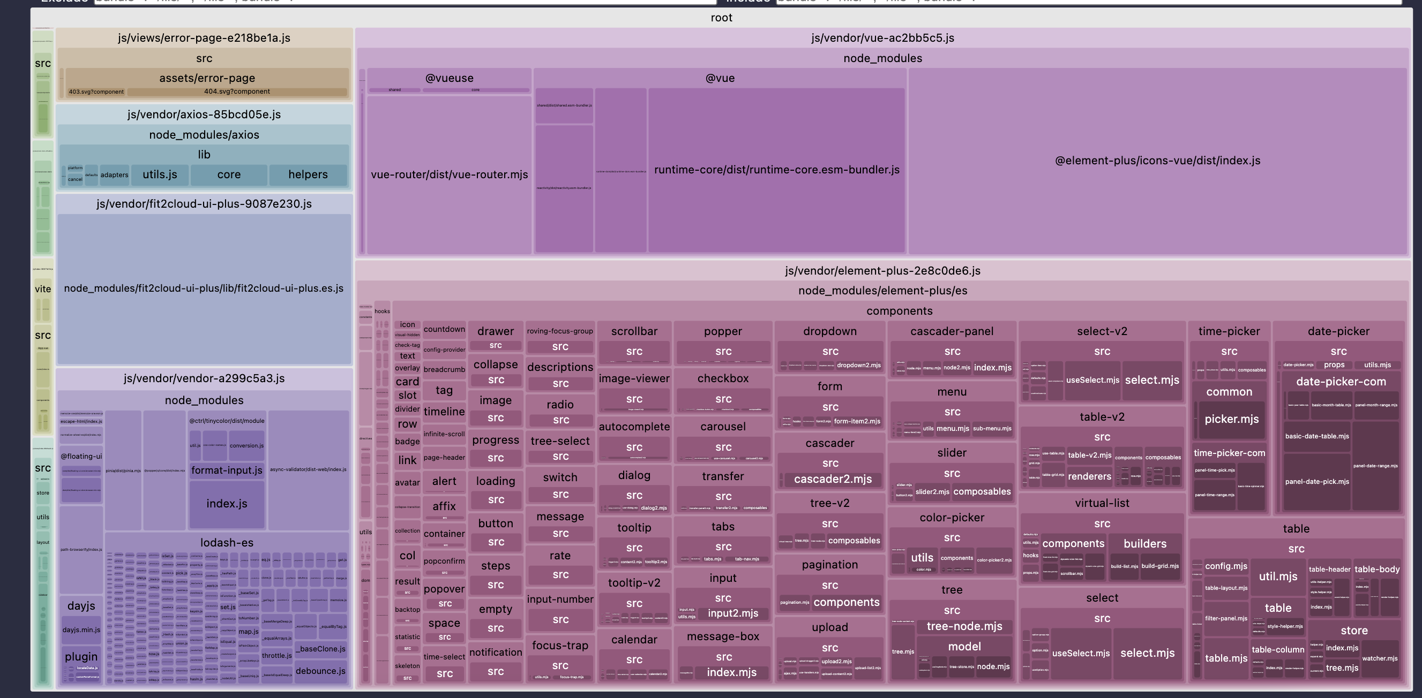This screenshot has height=698, width=1422.
Task: Zoom into the lodash-es group header
Action: point(226,543)
